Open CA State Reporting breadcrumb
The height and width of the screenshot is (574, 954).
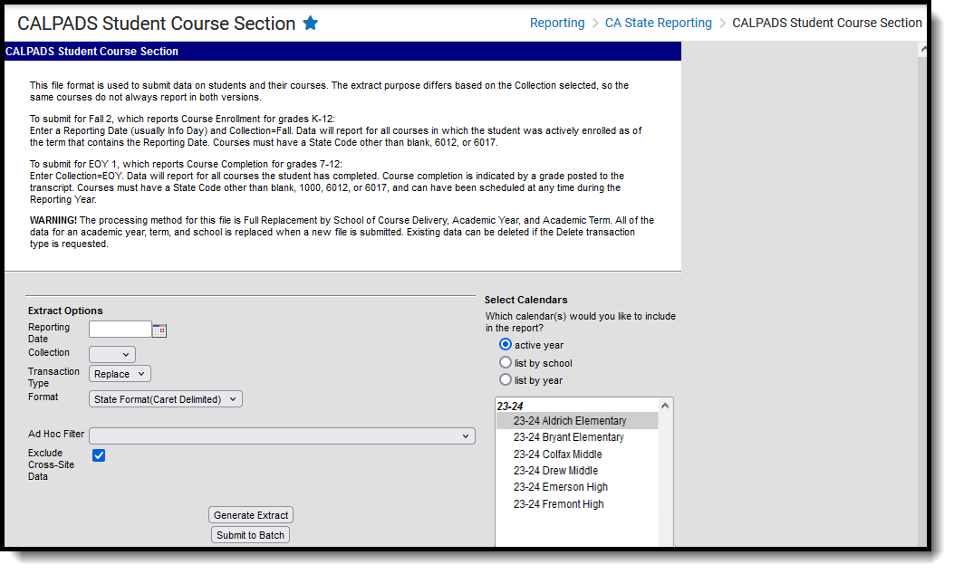coord(658,24)
